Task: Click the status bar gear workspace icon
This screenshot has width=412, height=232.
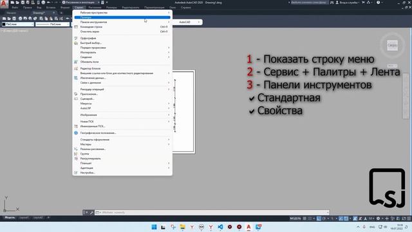Action: (378, 218)
